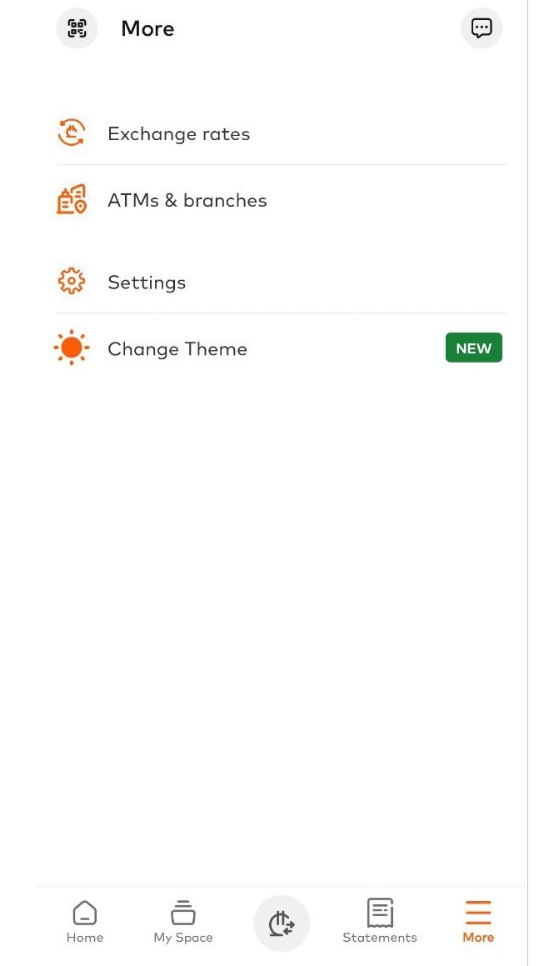Select the Change Theme option
Image resolution: width=544 pixels, height=966 pixels.
pyautogui.click(x=177, y=349)
